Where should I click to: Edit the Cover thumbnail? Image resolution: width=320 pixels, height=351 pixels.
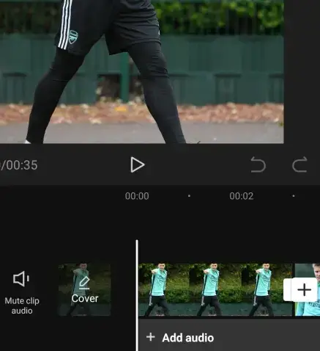point(84,289)
